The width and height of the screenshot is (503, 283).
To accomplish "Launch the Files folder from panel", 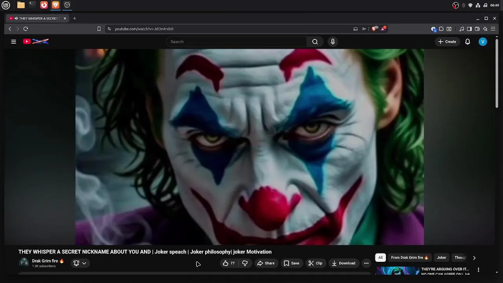I will 21,5.
